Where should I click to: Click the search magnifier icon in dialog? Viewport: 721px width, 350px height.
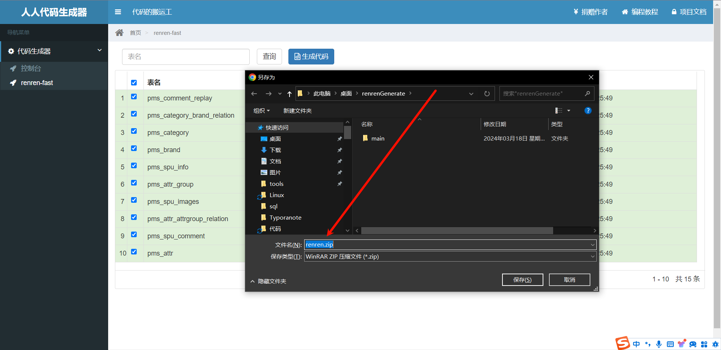coord(587,93)
